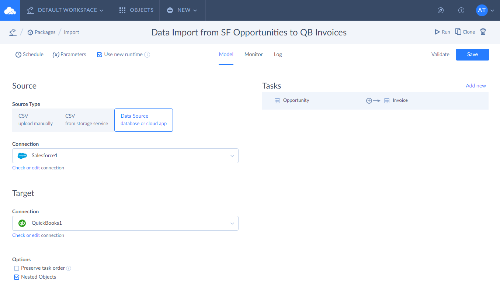Expand the New menu
The image size is (500, 293).
pyautogui.click(x=182, y=10)
